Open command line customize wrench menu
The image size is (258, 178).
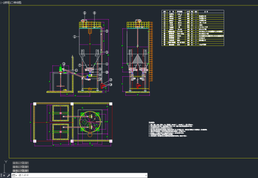click(x=8, y=176)
